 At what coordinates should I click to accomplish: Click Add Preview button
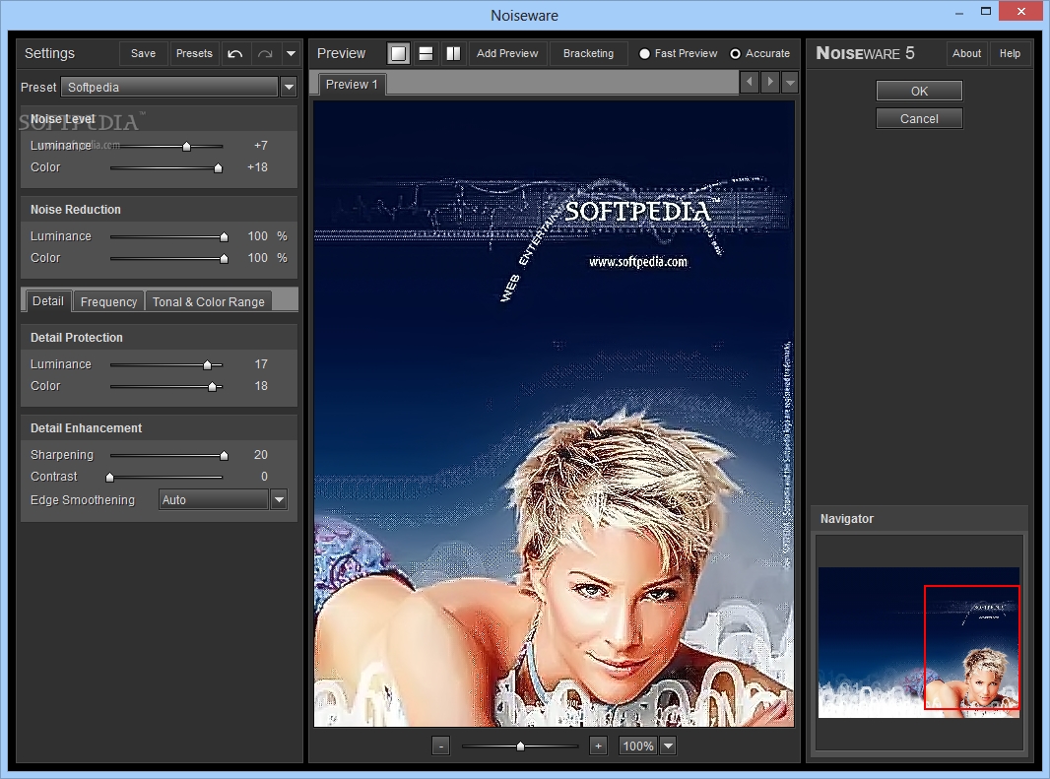coord(507,53)
